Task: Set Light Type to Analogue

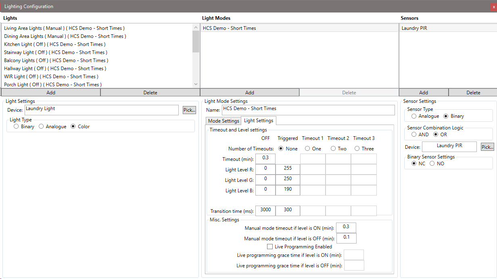Action: [x=41, y=127]
